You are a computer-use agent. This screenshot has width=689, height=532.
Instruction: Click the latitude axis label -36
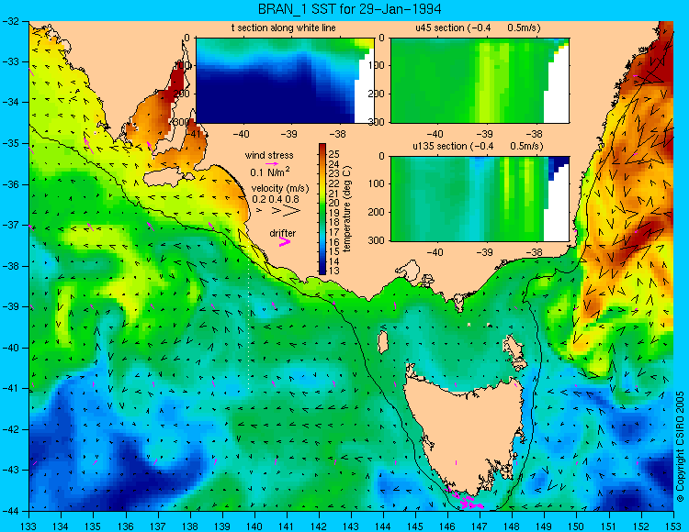pyautogui.click(x=10, y=184)
